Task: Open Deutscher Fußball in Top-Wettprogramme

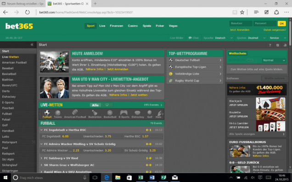Action: pyautogui.click(x=195, y=60)
